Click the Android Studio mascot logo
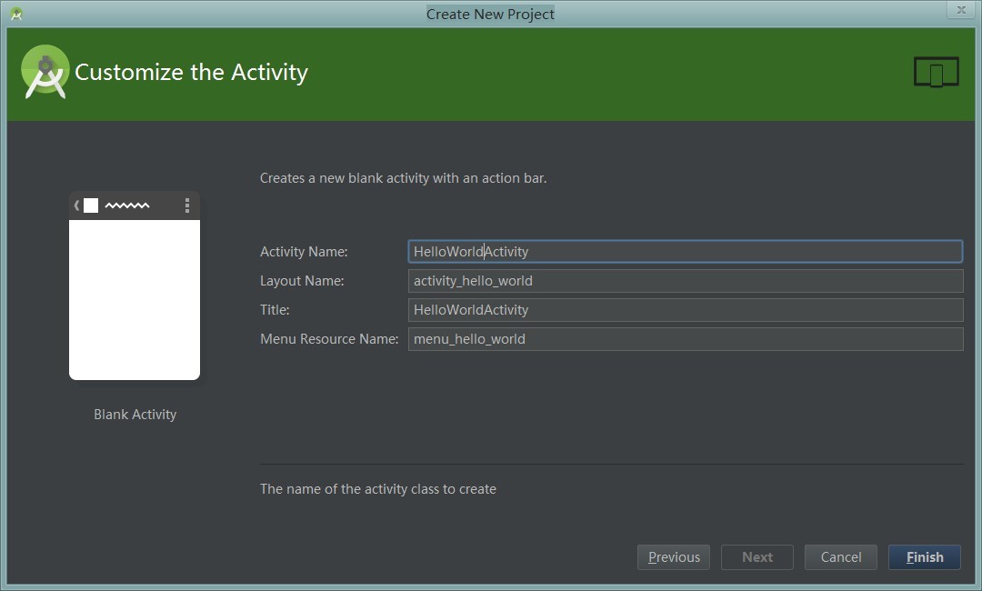The image size is (982, 591). click(x=45, y=72)
